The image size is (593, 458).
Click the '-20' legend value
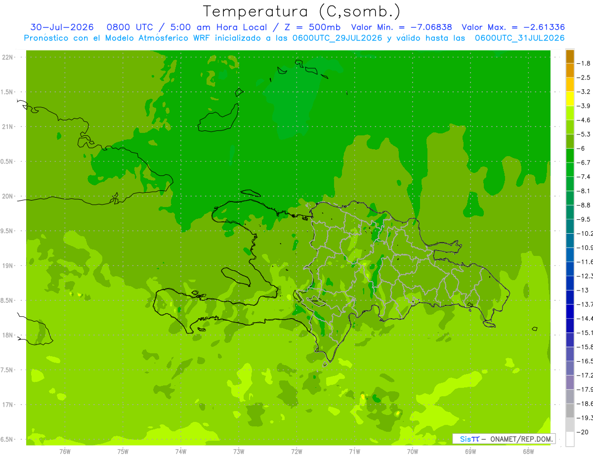[x=583, y=432]
